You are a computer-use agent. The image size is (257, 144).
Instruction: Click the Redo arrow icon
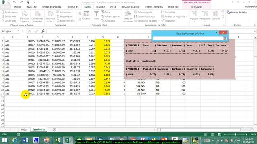point(22,2)
